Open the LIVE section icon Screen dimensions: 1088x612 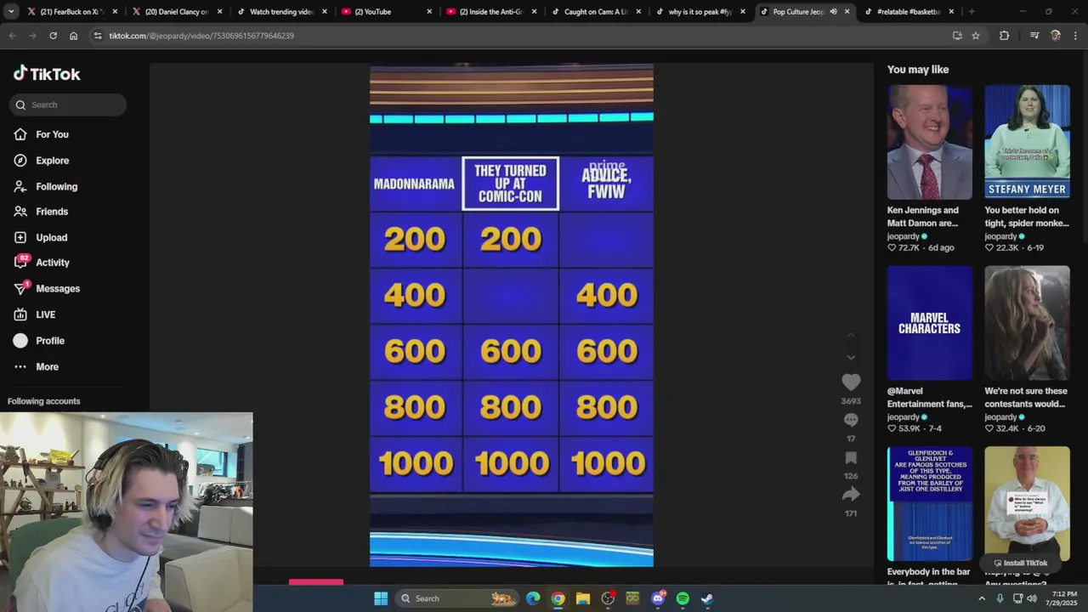coord(20,314)
